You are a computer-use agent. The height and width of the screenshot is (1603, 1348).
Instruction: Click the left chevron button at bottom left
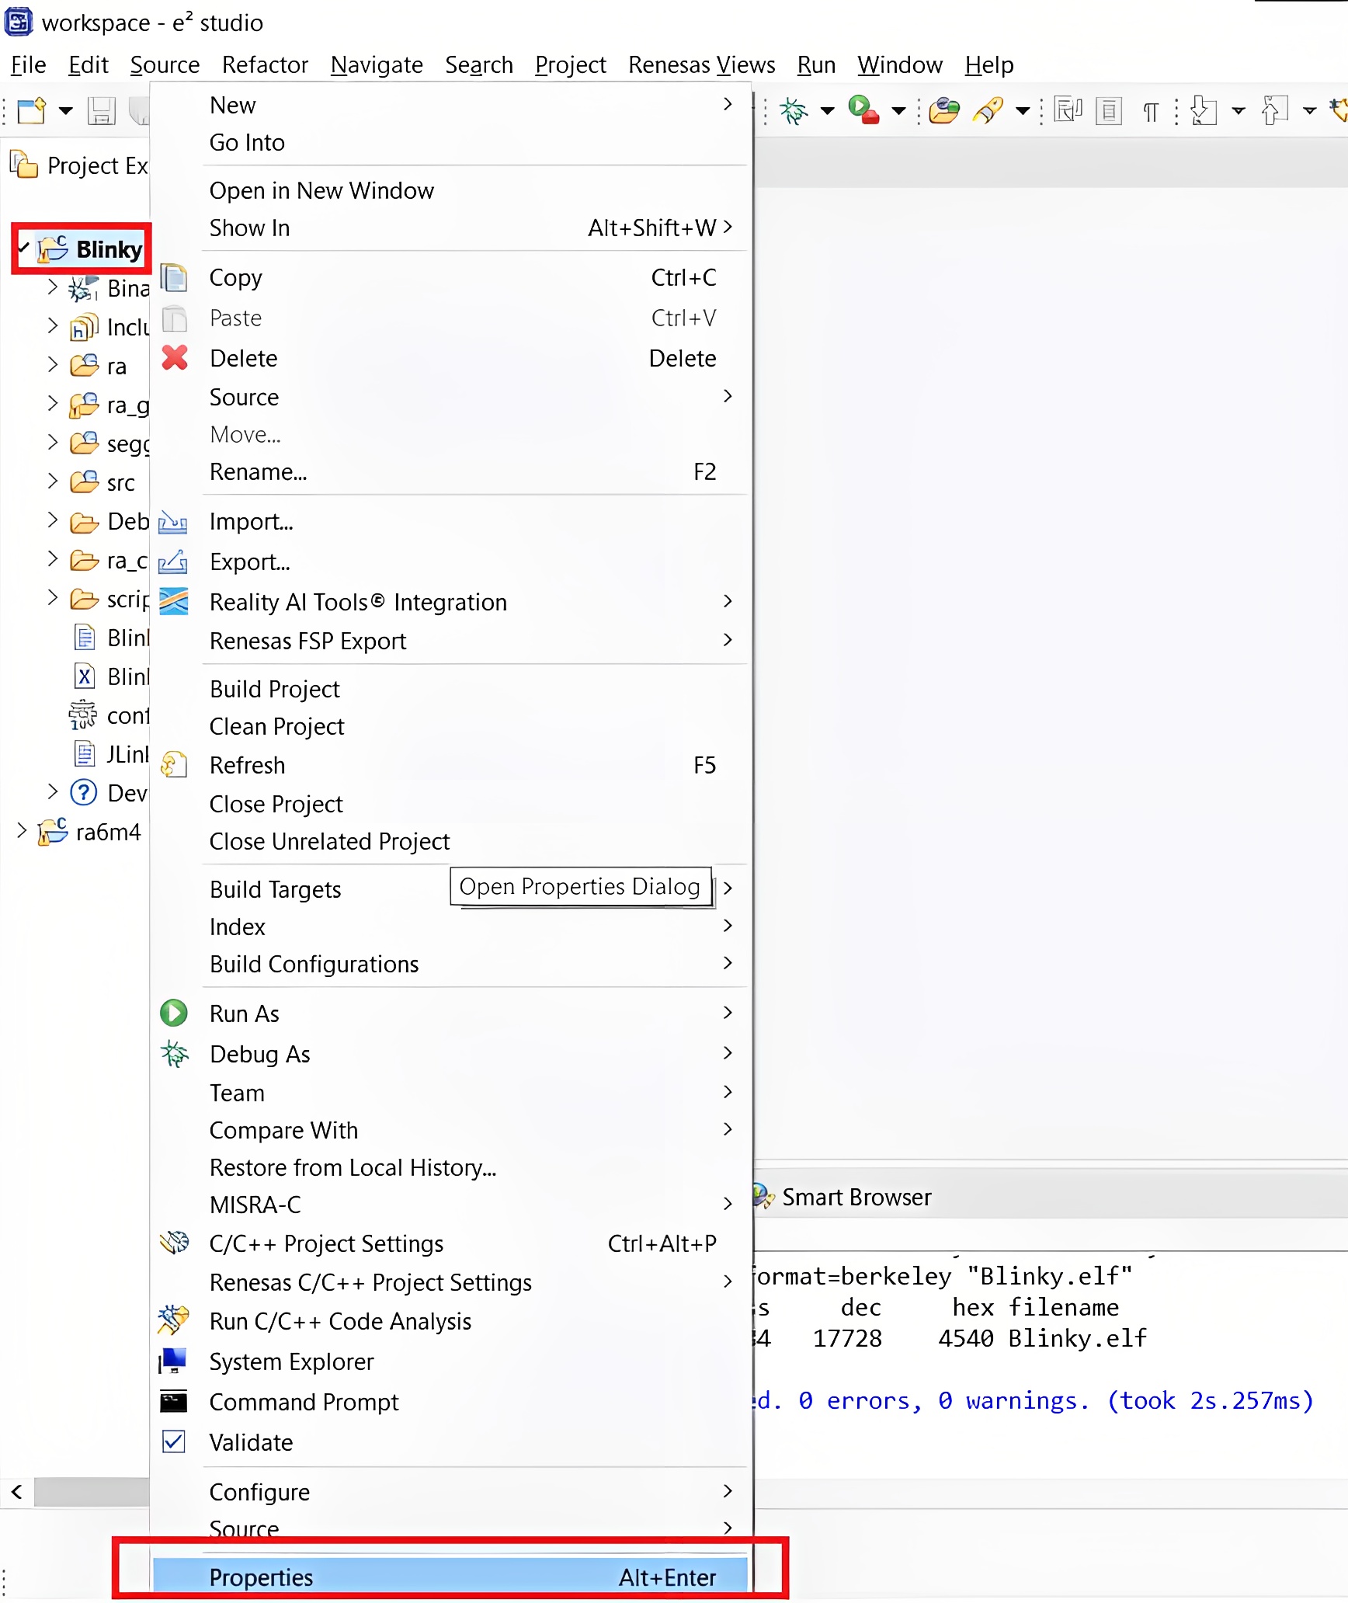click(x=17, y=1492)
